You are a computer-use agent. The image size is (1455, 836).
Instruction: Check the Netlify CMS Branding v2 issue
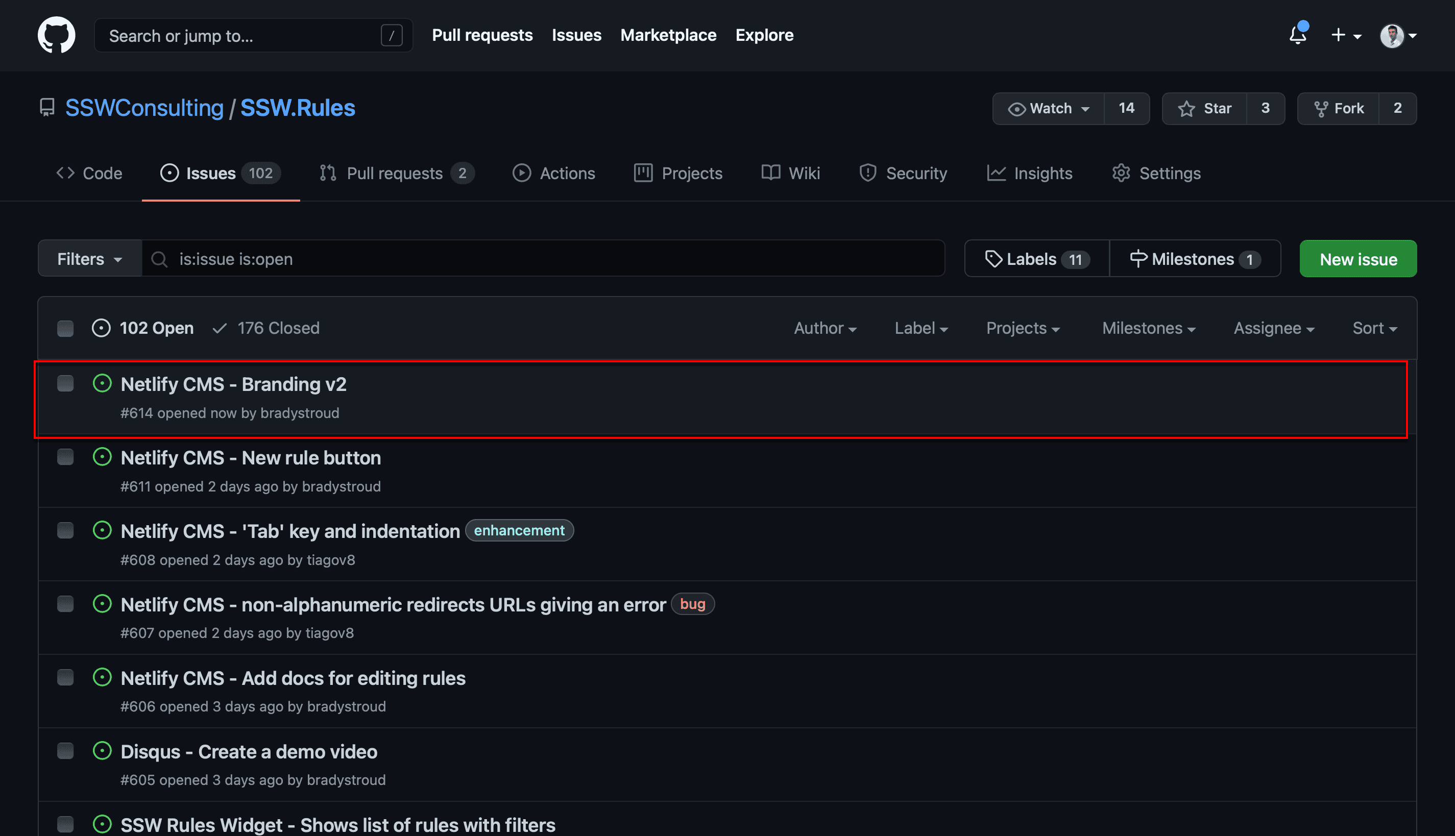coord(65,383)
